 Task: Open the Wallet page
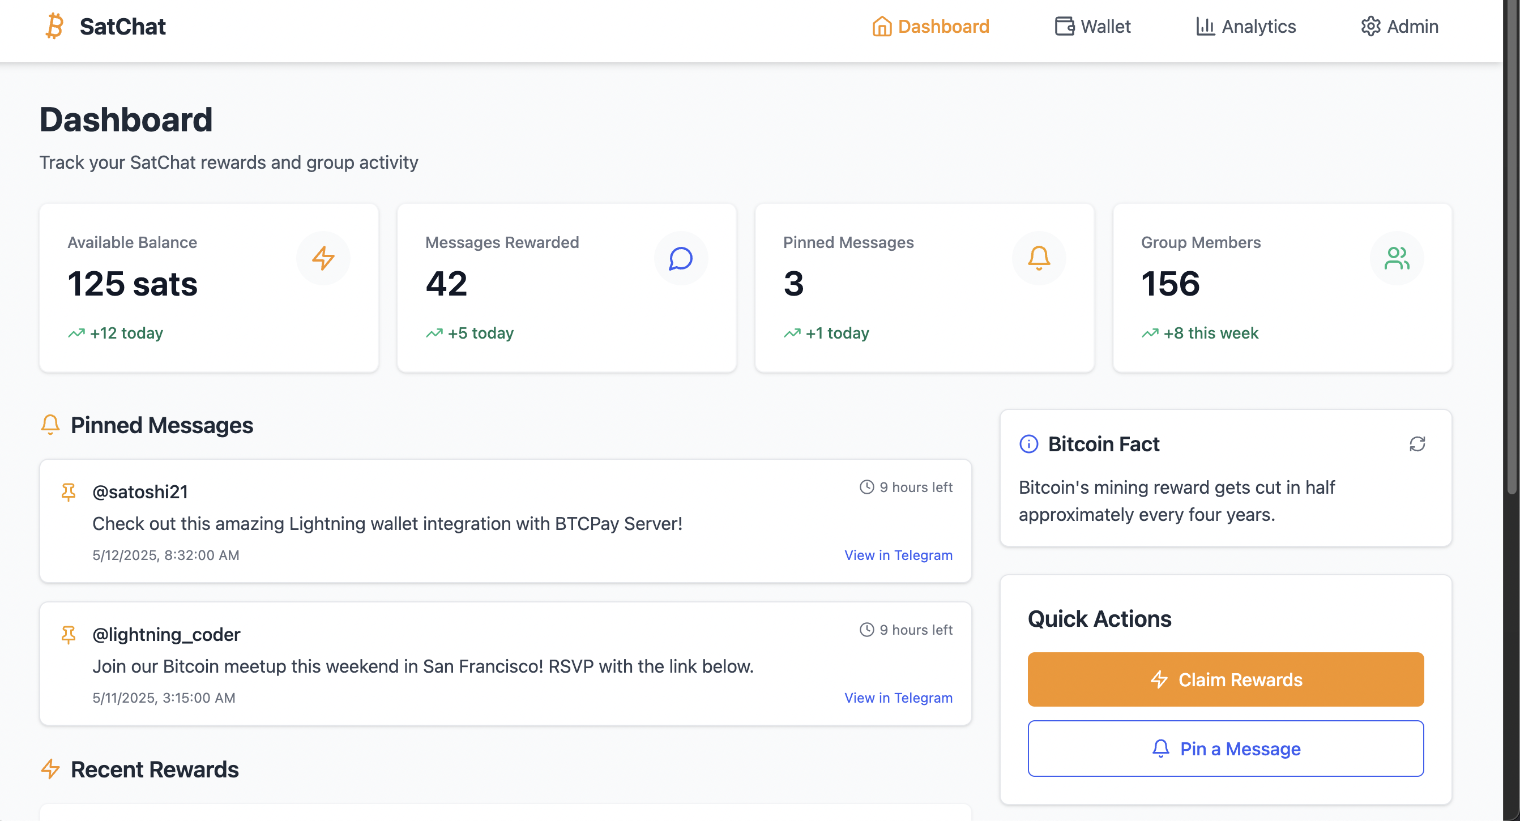tap(1093, 27)
